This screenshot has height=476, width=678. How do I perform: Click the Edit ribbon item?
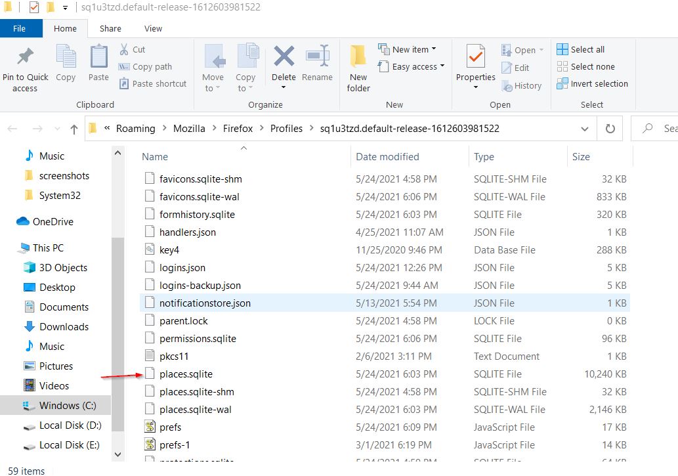pyautogui.click(x=515, y=68)
